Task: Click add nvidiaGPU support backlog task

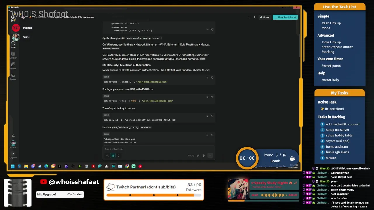Action: (x=342, y=124)
